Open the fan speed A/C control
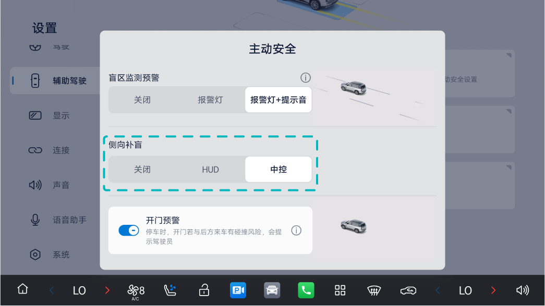This screenshot has height=306, width=545. pos(136,291)
